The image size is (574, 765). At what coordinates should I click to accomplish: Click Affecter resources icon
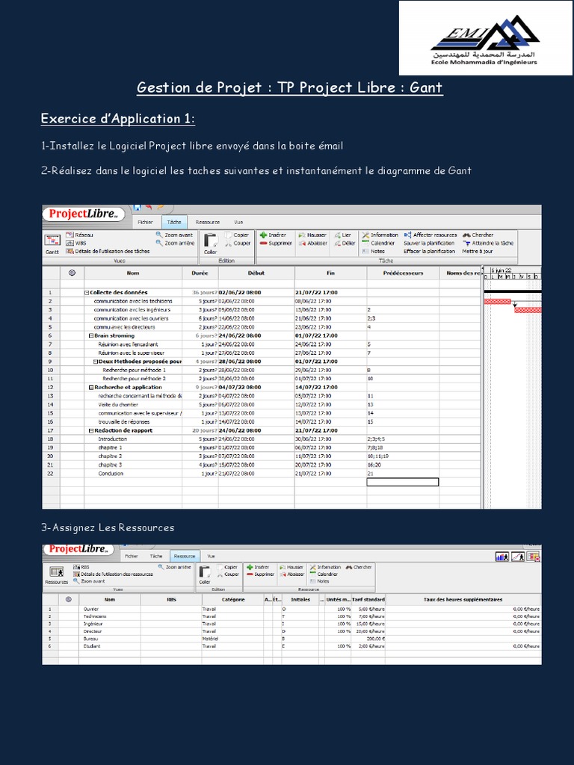(407, 235)
